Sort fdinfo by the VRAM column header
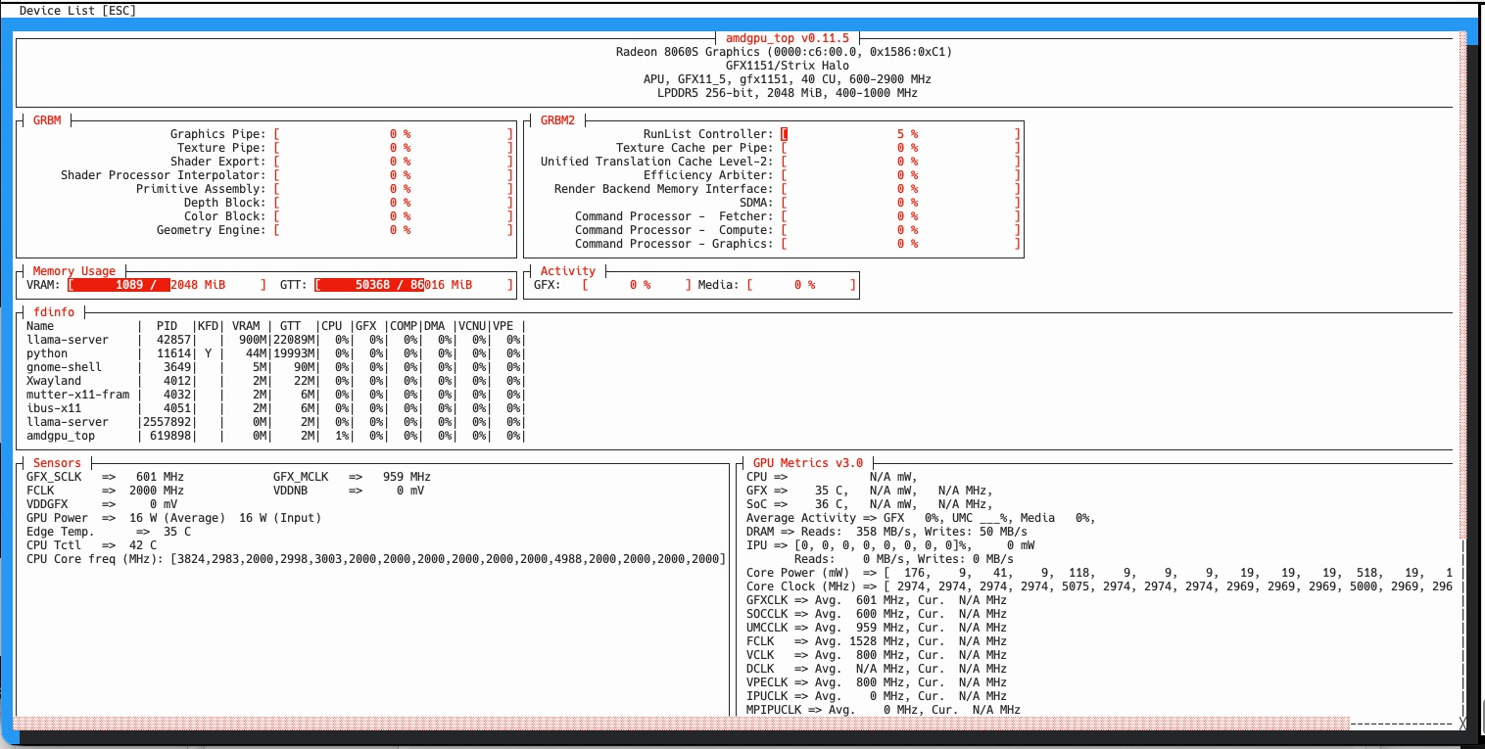Screen dimensions: 1485x749 click(246, 326)
